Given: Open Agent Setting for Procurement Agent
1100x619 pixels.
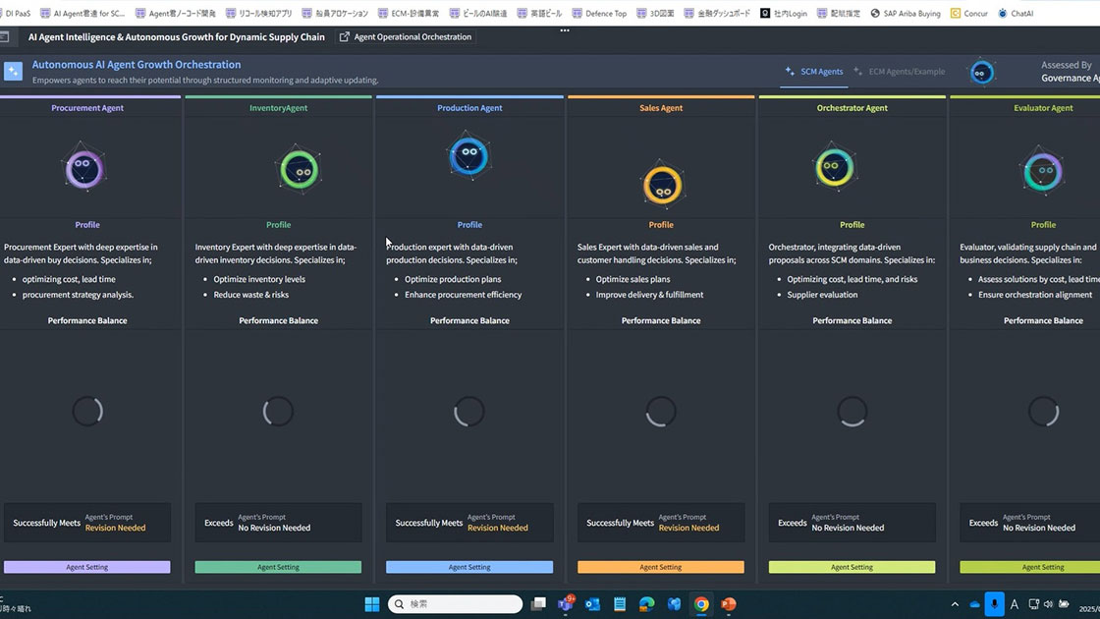Looking at the screenshot, I should 86,567.
